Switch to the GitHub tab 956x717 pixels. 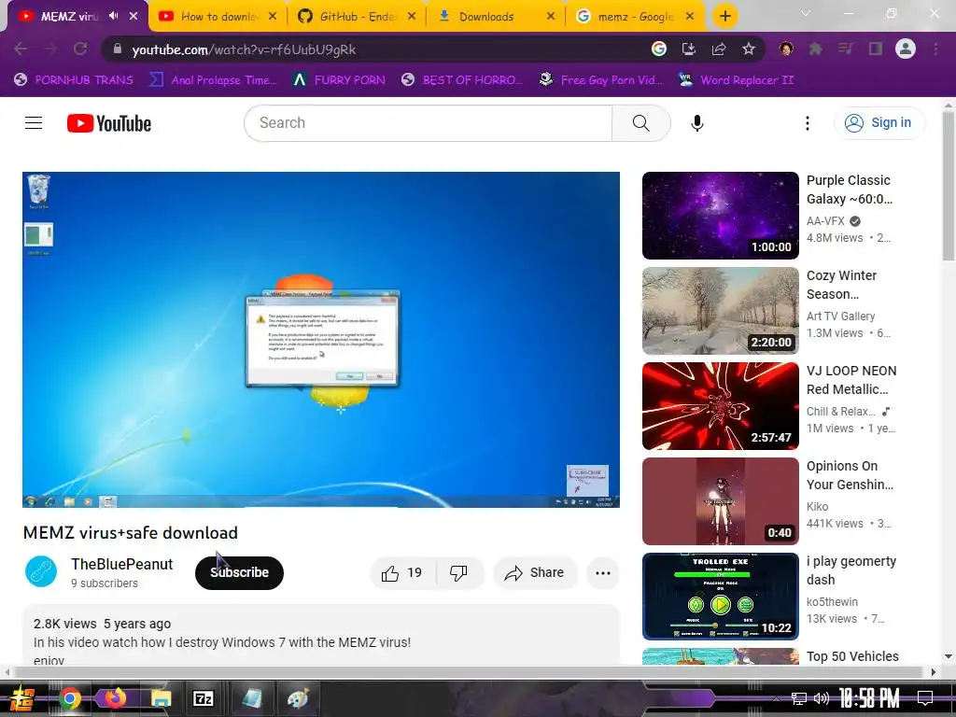click(x=357, y=17)
